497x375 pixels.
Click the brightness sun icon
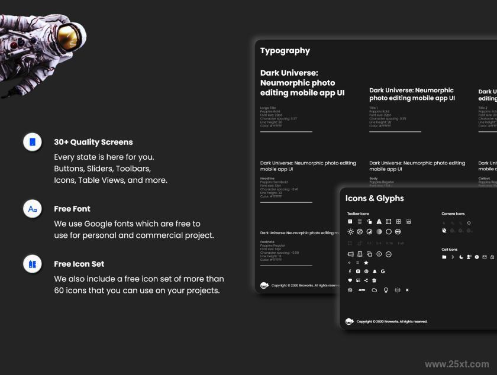tap(350, 232)
